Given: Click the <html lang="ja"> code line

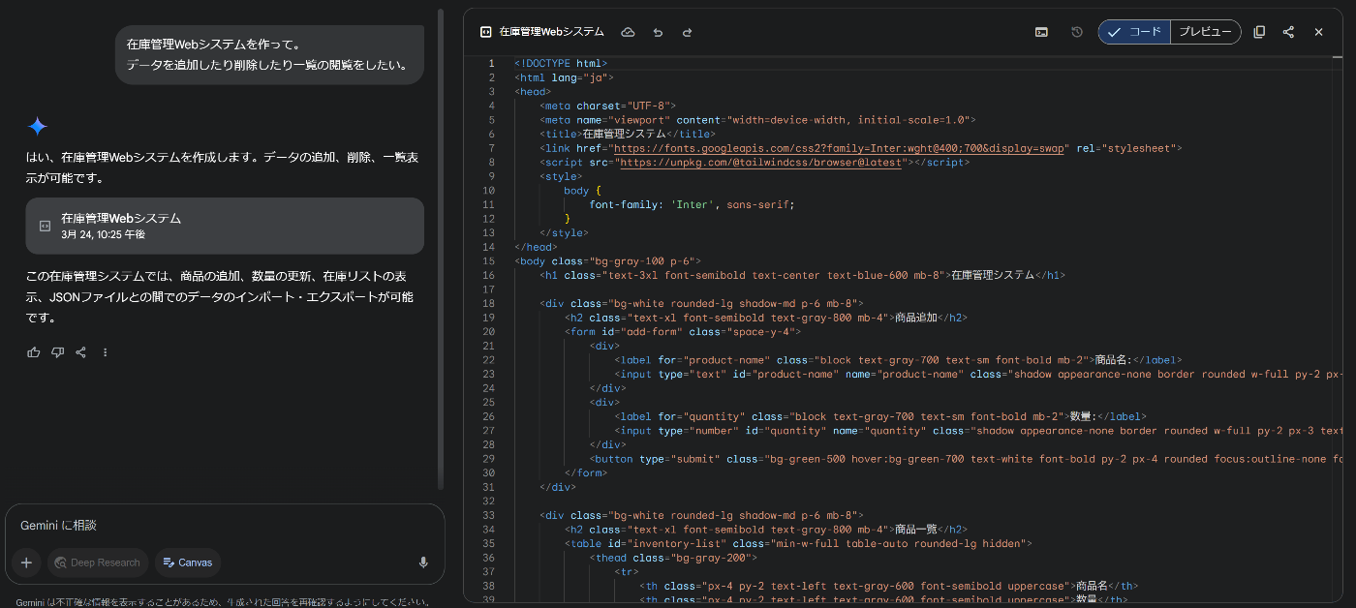Looking at the screenshot, I should (x=564, y=77).
